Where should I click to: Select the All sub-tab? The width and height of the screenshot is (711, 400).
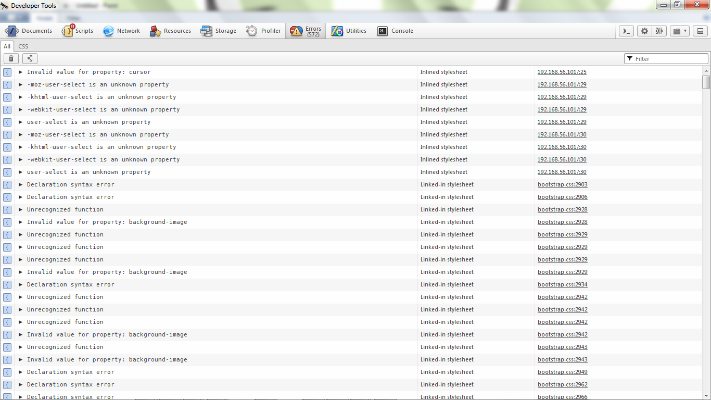[x=7, y=46]
